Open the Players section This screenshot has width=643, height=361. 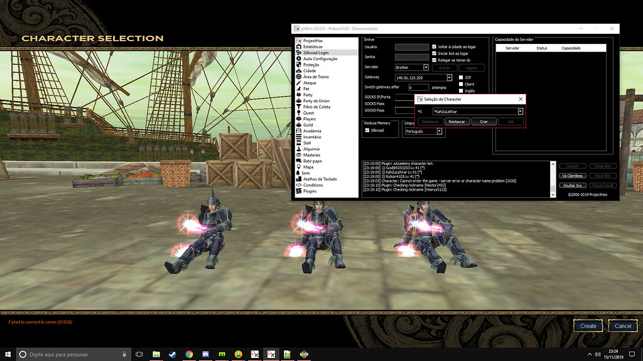click(x=309, y=119)
